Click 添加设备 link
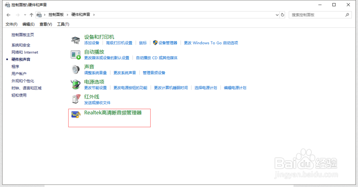This screenshot has height=187, width=358. click(92, 43)
